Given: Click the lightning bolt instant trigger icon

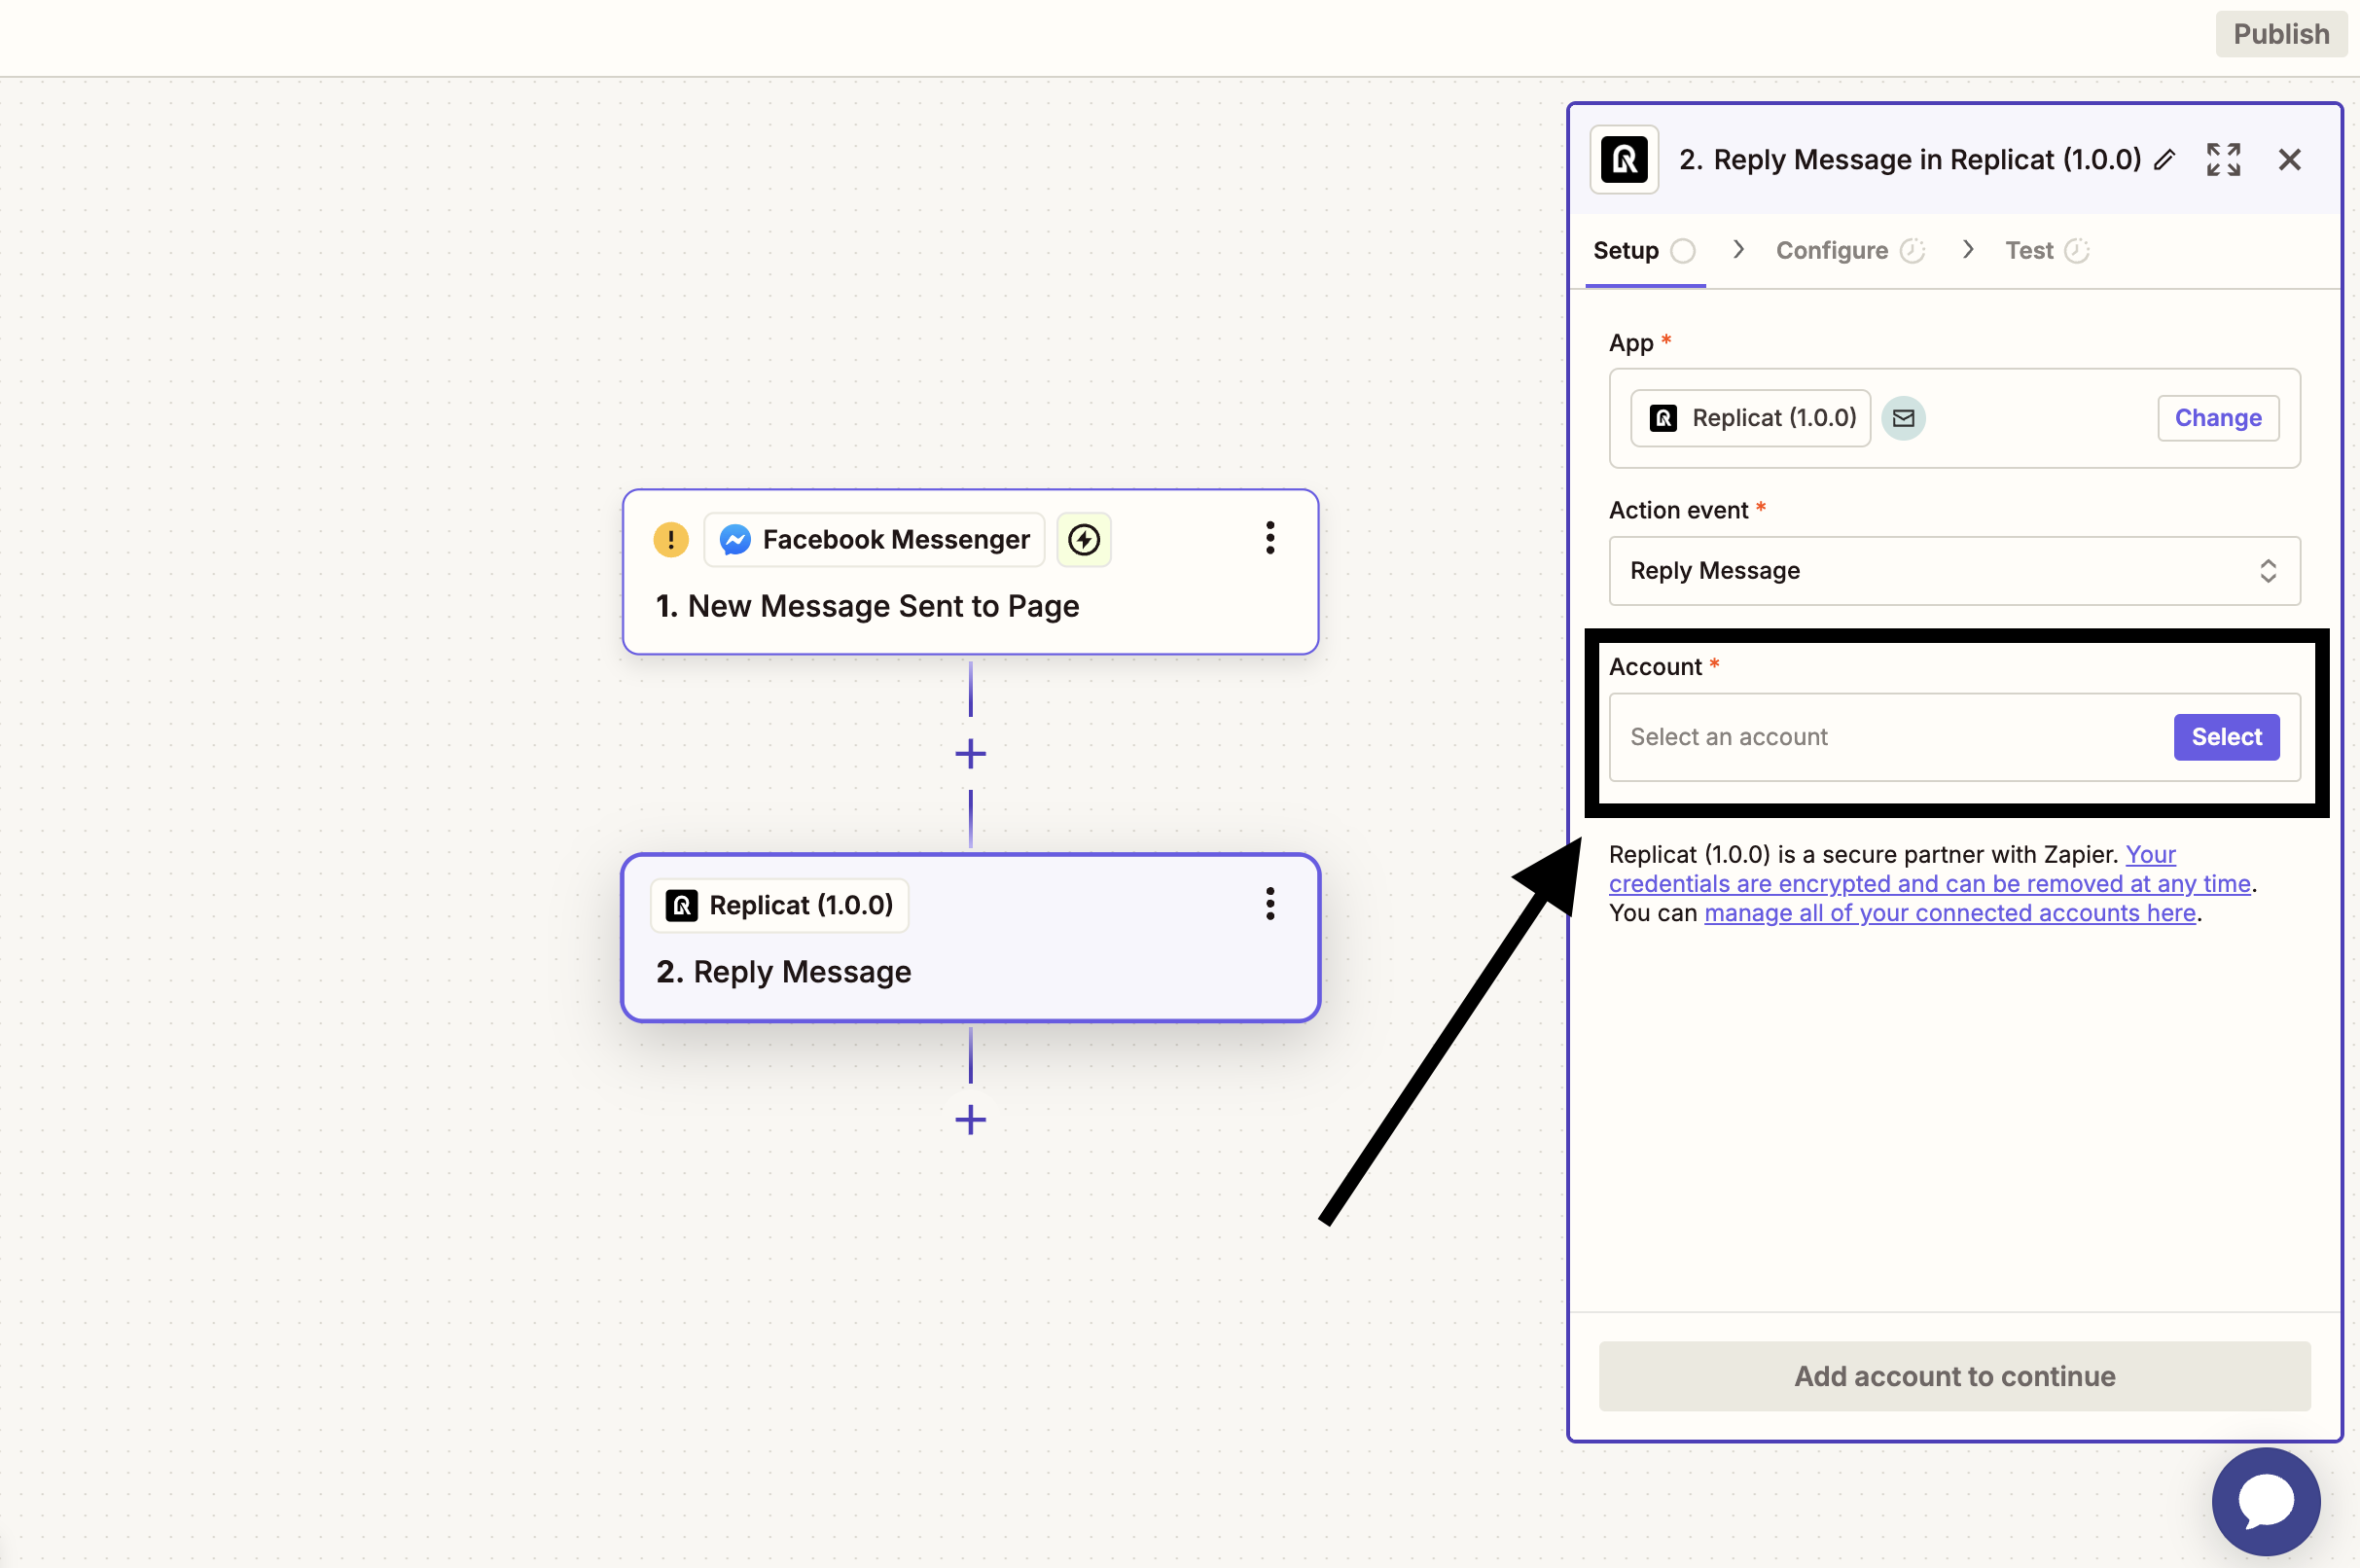Looking at the screenshot, I should tap(1084, 540).
